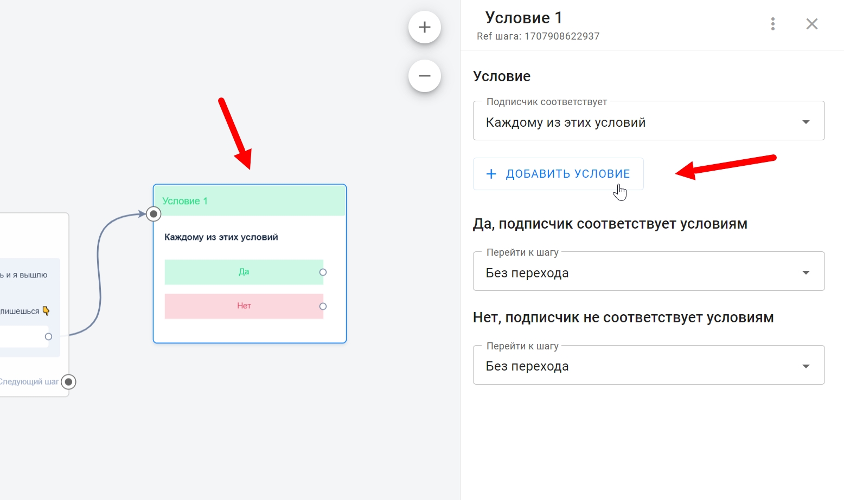Click the input connector of Условие 1 node

click(x=154, y=214)
